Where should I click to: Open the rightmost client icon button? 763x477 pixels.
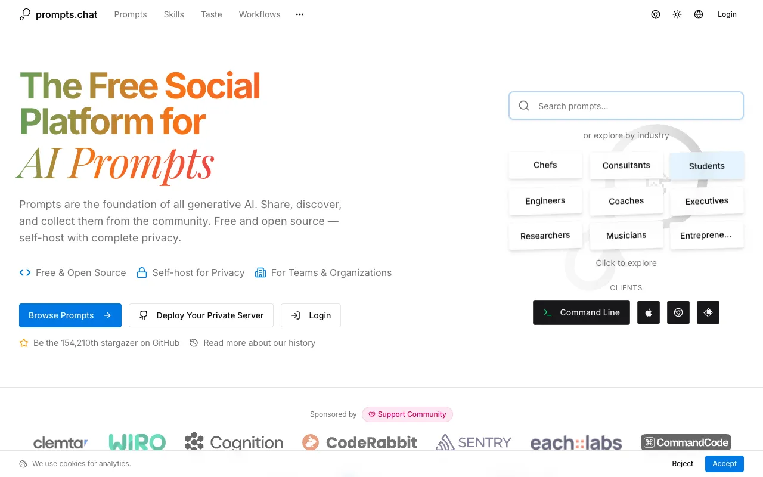point(708,312)
